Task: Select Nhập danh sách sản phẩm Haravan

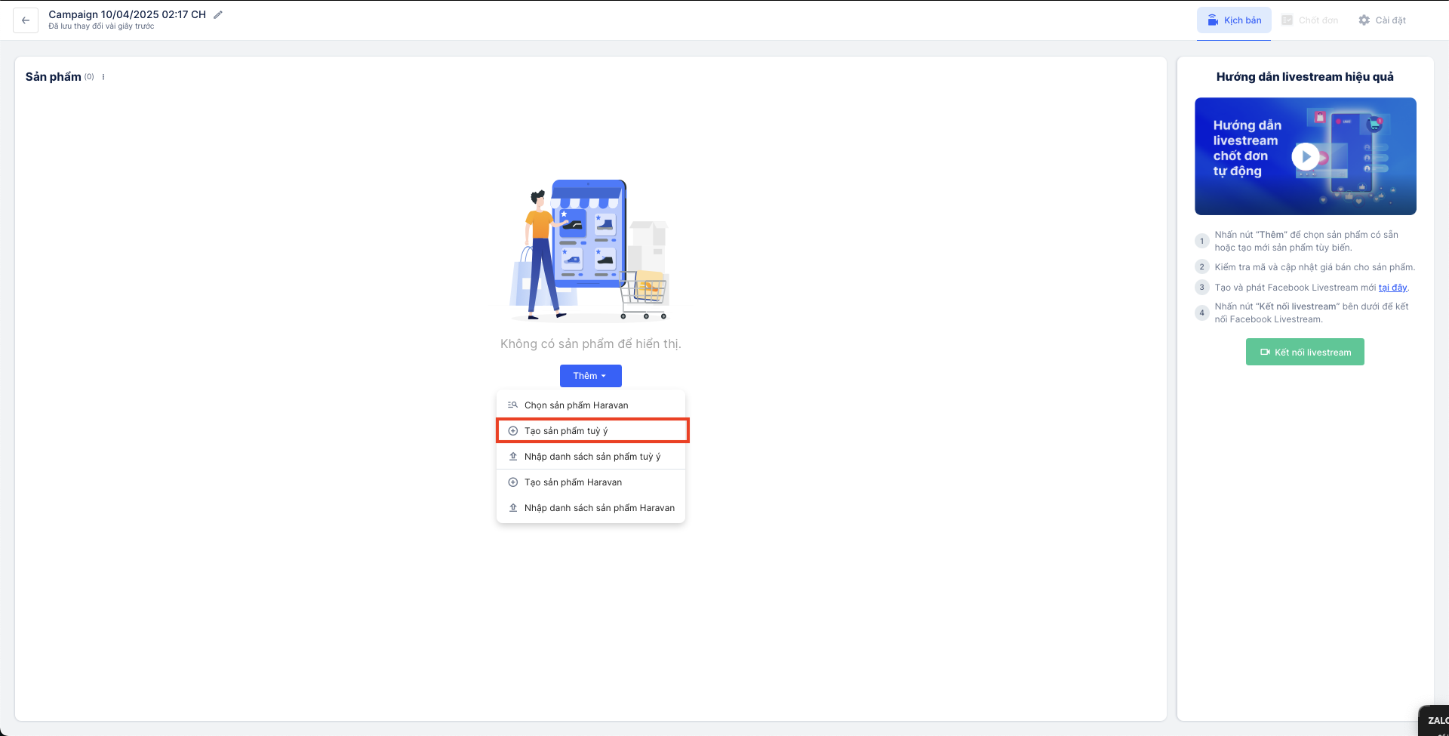Action: click(591, 508)
